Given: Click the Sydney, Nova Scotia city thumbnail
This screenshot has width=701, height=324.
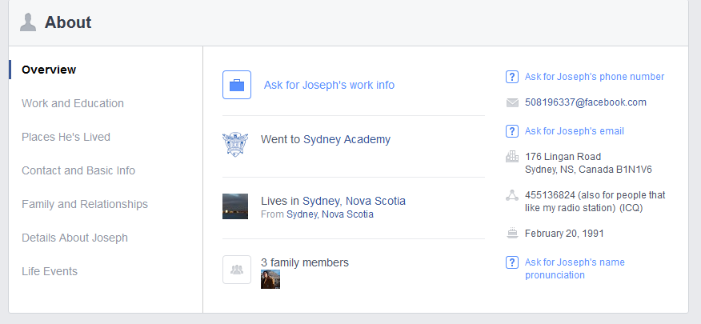Looking at the screenshot, I should click(x=235, y=206).
